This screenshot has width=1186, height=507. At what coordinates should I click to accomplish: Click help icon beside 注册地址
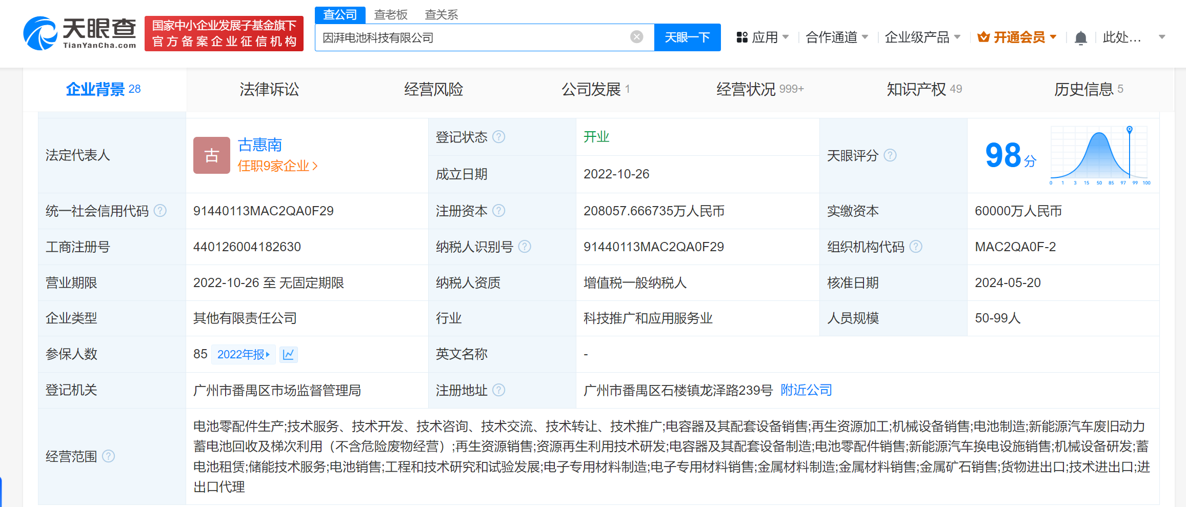coord(498,390)
